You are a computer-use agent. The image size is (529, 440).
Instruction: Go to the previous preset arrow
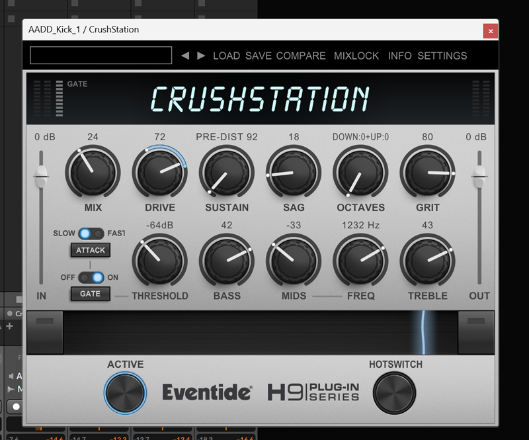point(185,56)
